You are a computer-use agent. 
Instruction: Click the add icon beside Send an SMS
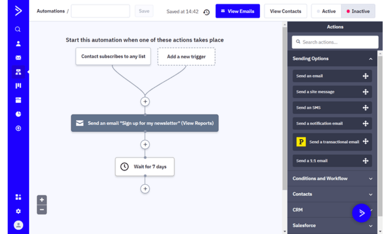click(366, 107)
